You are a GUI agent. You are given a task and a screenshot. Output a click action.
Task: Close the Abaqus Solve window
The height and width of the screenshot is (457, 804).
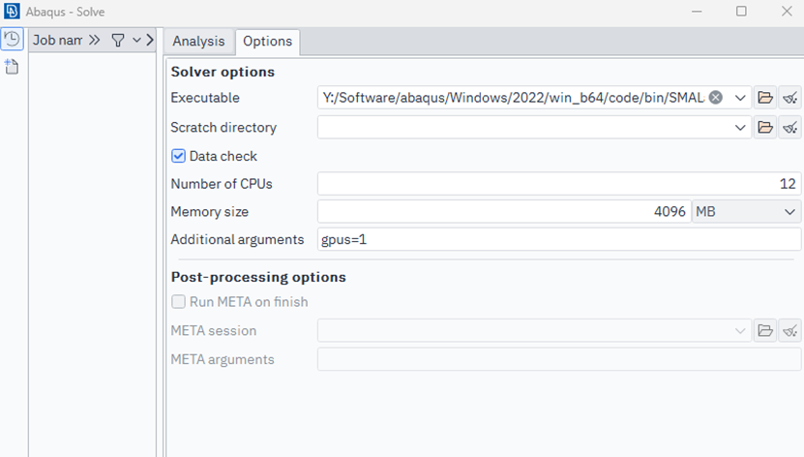click(x=787, y=12)
